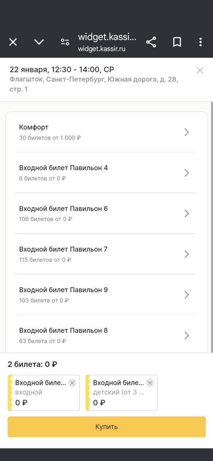Open Входной билет Павильон 9 row
This screenshot has width=213, height=461.
(x=105, y=295)
